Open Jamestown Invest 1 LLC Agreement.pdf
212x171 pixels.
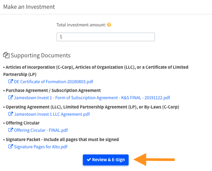[x=52, y=114]
